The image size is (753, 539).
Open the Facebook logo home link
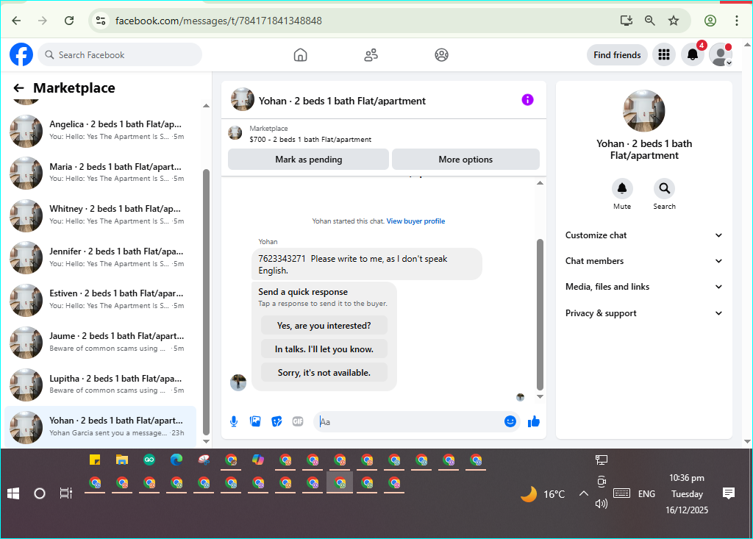(x=21, y=54)
